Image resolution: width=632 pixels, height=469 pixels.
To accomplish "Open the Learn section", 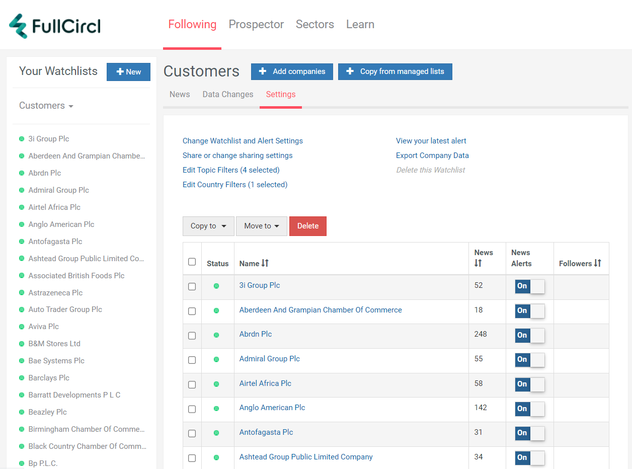I will [360, 24].
